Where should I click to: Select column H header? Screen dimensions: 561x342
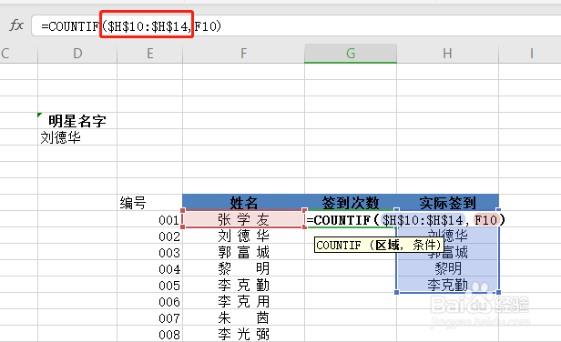coord(447,54)
